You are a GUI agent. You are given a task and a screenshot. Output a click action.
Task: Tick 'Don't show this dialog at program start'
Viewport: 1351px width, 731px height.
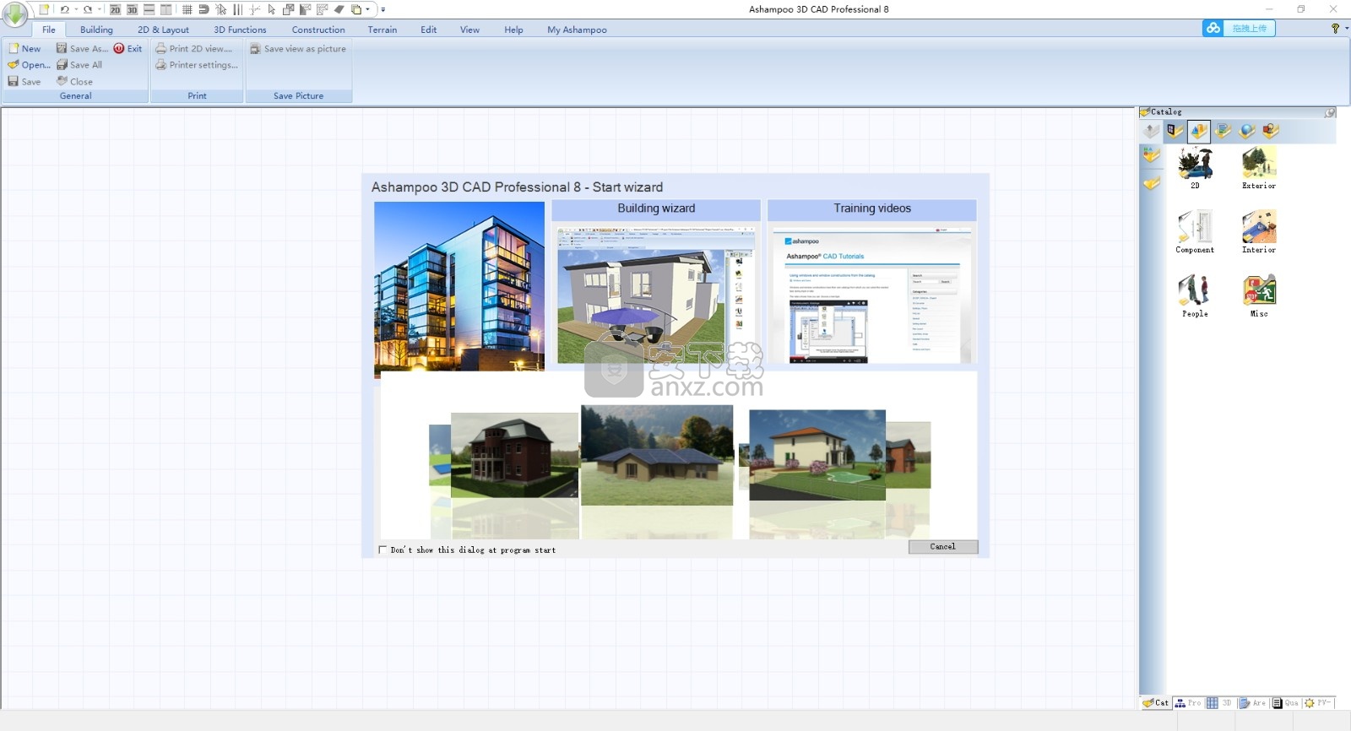pyautogui.click(x=383, y=550)
